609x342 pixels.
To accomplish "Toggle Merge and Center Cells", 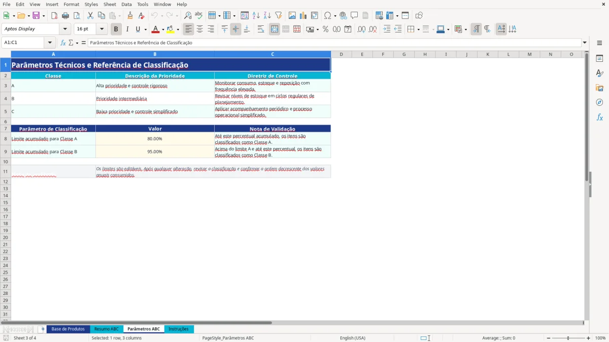I will (x=275, y=29).
